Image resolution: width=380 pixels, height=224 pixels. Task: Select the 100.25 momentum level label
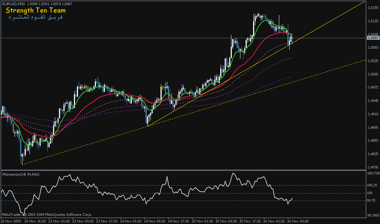point(373,185)
